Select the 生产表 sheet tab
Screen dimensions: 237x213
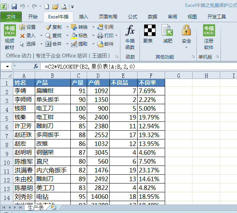click(36, 208)
